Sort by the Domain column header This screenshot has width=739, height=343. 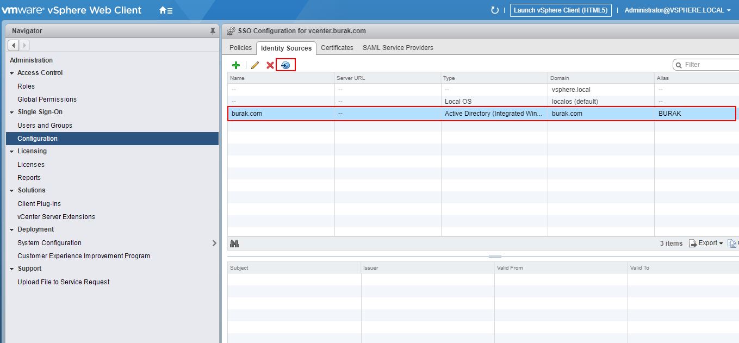point(601,78)
